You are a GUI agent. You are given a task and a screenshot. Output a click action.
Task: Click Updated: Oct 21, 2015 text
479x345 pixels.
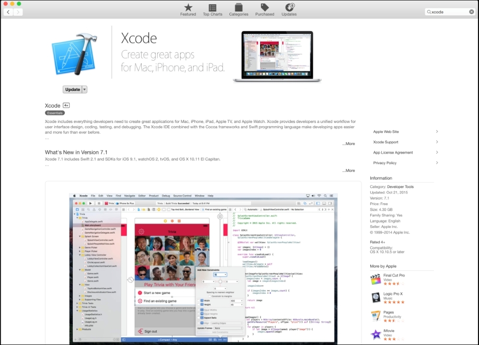(388, 192)
